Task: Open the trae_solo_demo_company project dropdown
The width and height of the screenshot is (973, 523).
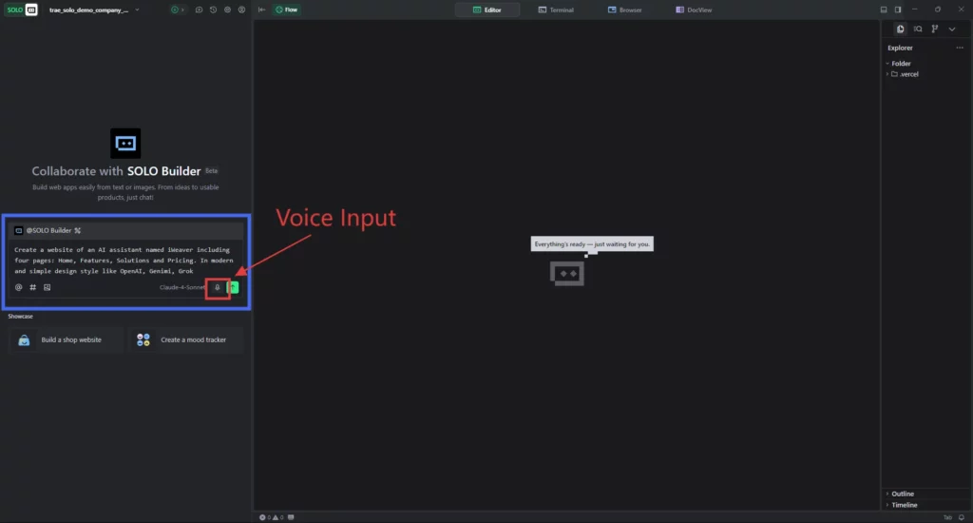Action: [94, 10]
